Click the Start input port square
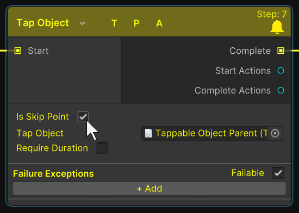Viewport: 299px width, 213px height. 18,51
